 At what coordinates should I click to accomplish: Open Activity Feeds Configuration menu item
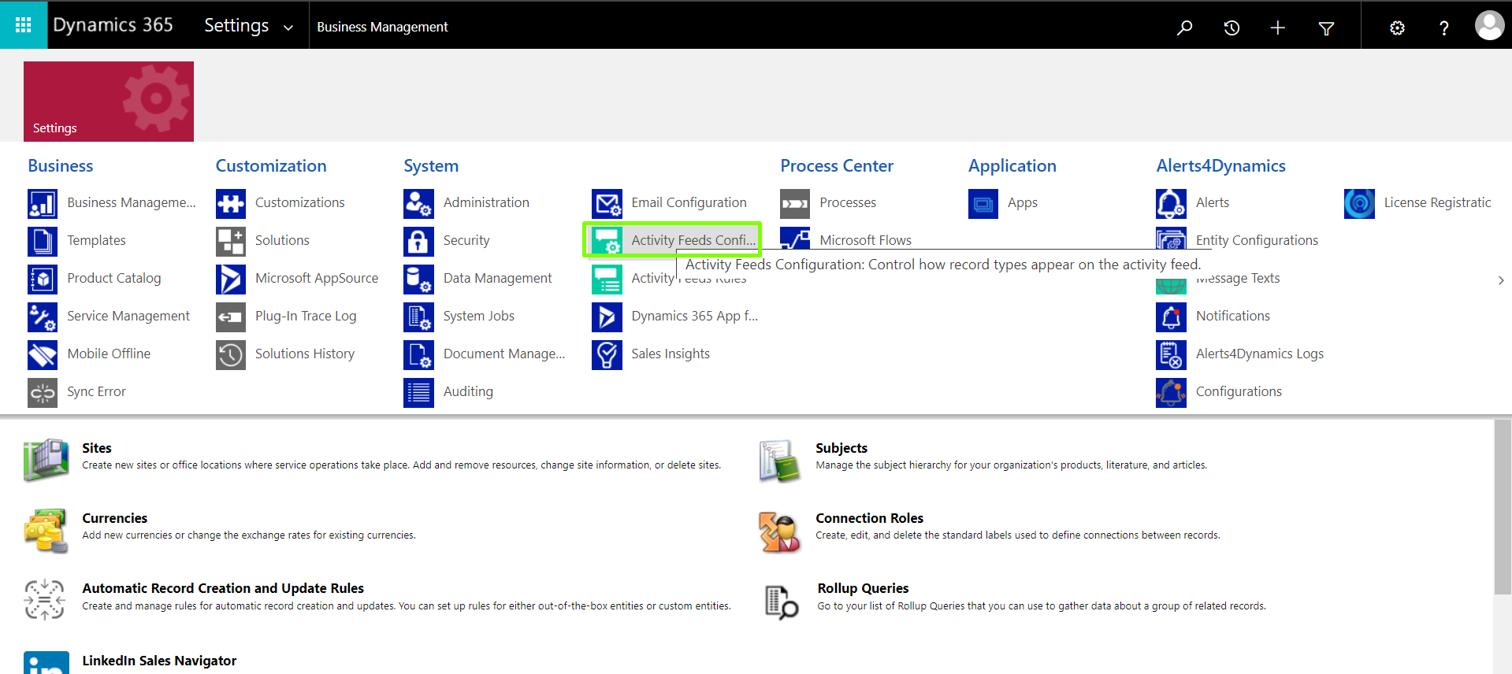coord(693,240)
